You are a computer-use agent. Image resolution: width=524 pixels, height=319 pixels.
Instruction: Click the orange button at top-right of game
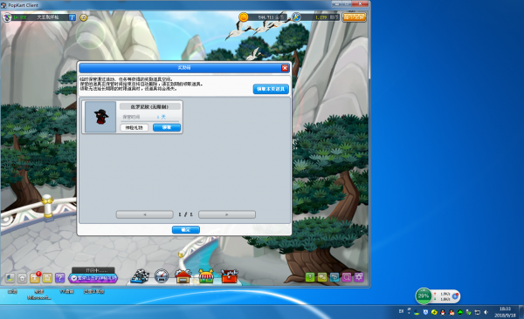point(355,17)
